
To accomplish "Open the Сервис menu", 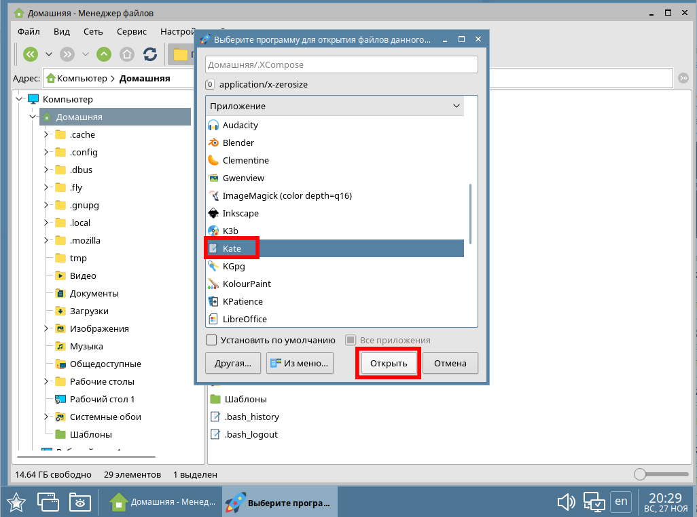I will coord(131,31).
